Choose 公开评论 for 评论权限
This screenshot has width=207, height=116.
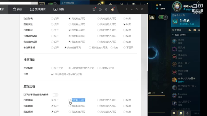52,68
